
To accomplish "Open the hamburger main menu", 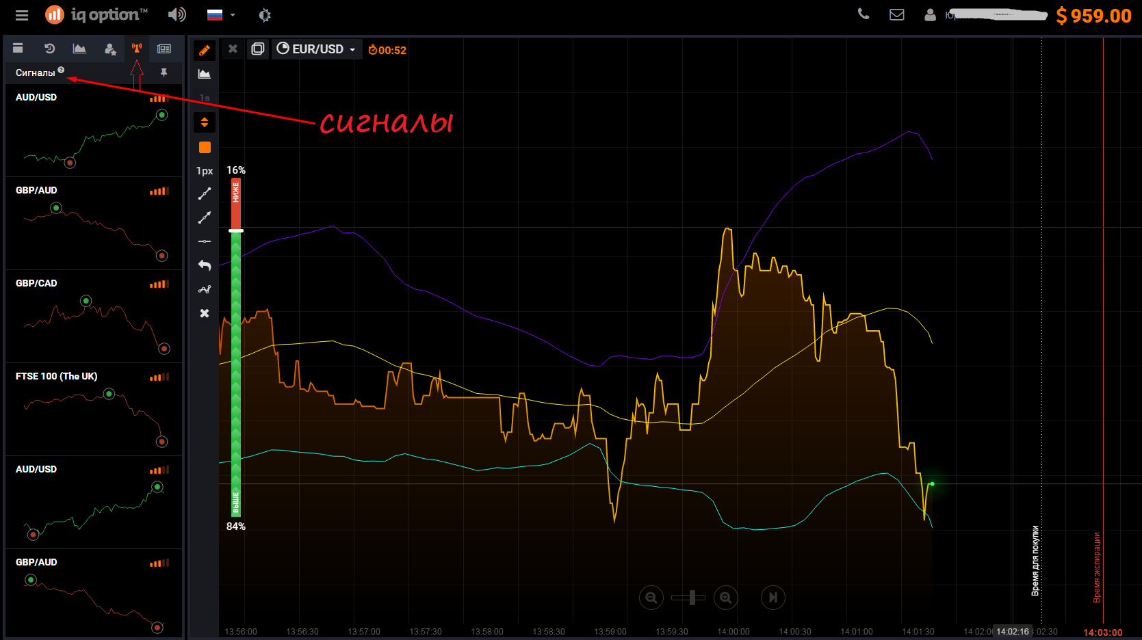I will (22, 15).
